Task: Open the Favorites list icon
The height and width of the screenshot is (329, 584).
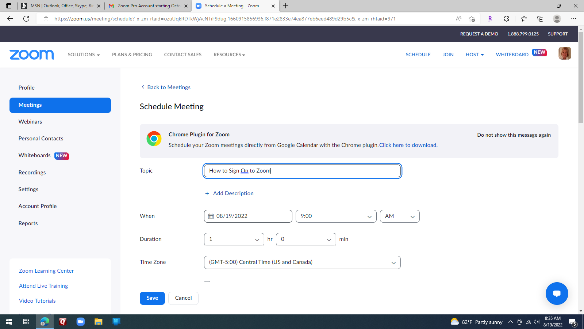Action: (x=524, y=19)
